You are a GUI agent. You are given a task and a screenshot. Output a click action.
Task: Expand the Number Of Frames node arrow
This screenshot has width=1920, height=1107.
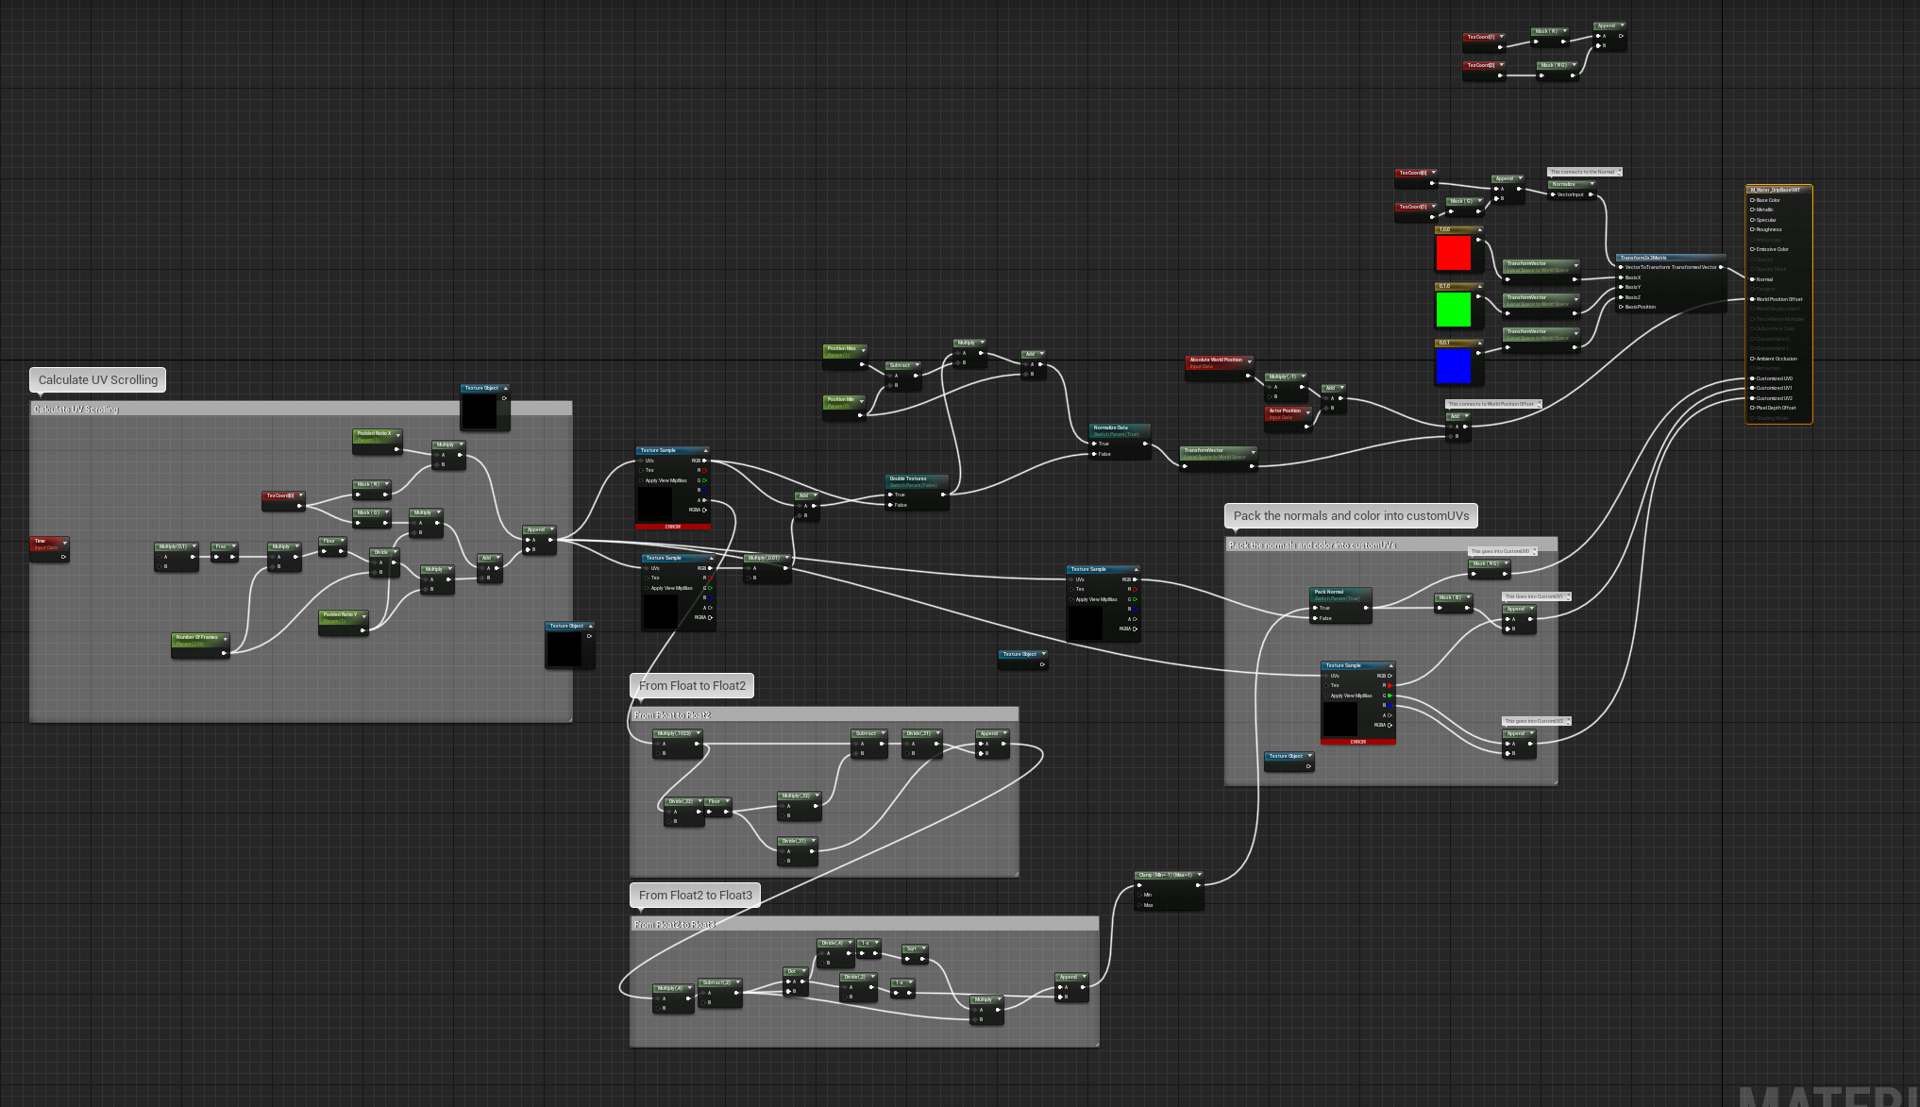[225, 639]
